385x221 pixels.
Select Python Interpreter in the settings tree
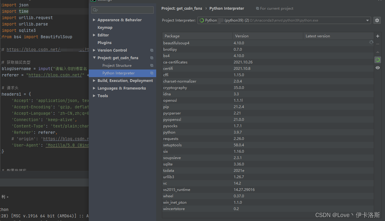(x=122, y=73)
